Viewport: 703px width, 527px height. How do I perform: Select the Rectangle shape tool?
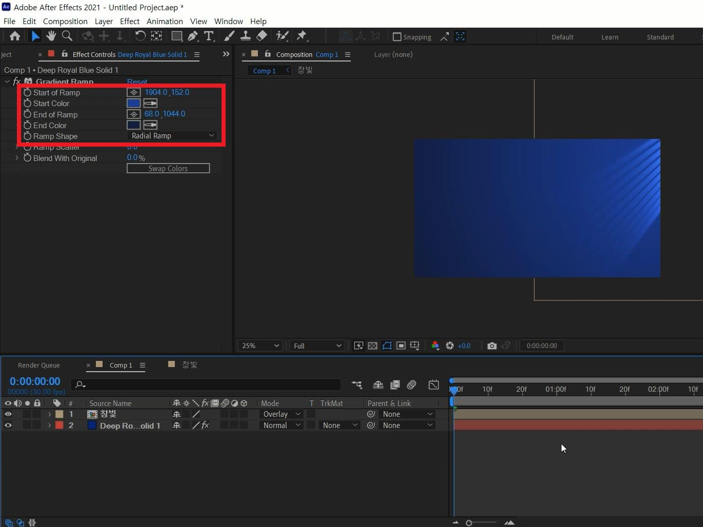point(176,36)
